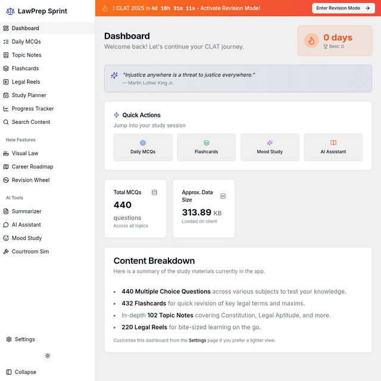Open Settings via the gear icon
The image size is (381, 381).
pos(9,339)
